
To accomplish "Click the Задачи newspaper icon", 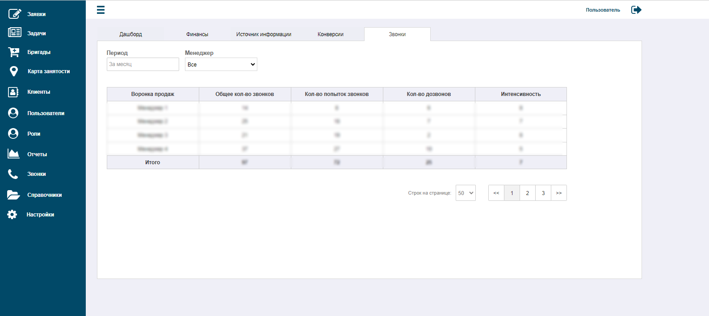I will click(x=14, y=33).
